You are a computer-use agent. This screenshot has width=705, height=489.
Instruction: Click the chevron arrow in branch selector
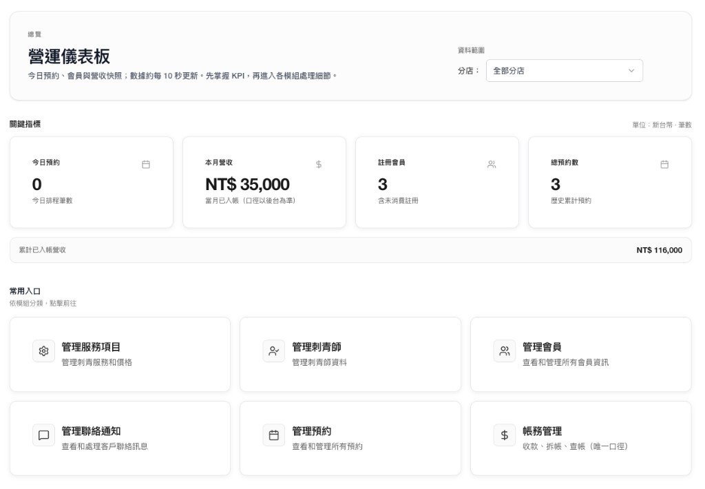[631, 70]
